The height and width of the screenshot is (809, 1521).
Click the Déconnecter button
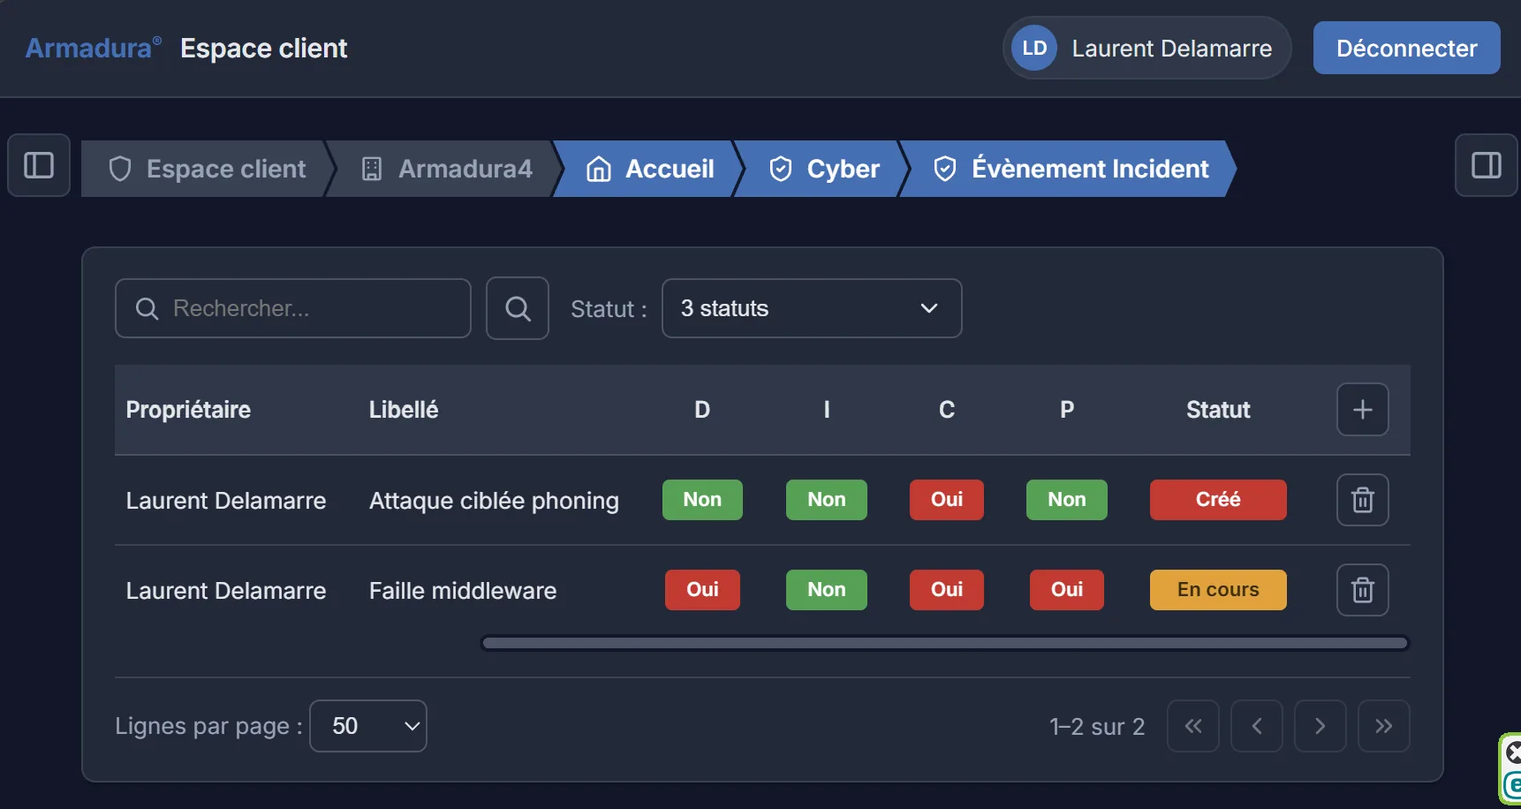(x=1406, y=48)
